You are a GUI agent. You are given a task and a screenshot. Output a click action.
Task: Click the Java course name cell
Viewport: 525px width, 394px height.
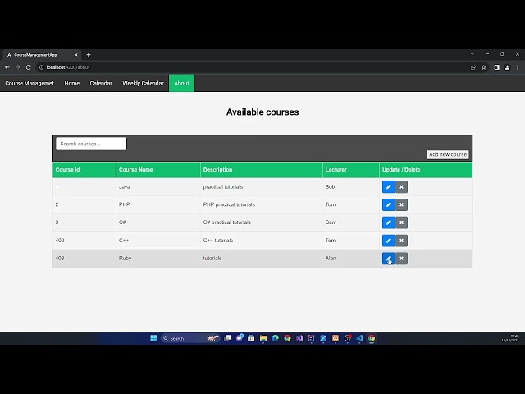158,187
